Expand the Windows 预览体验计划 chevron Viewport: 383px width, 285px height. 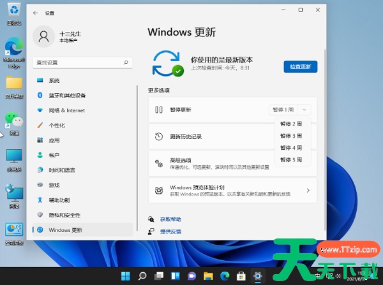point(308,191)
